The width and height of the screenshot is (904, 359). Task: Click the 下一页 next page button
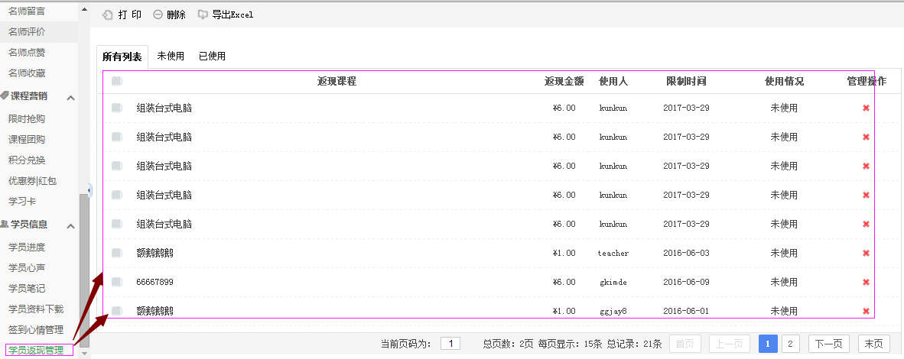[x=829, y=344]
